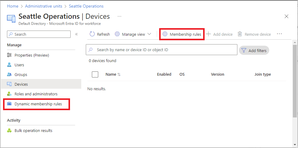The image size is (298, 148).
Task: Open the Groups sidebar item
Action: coord(21,74)
